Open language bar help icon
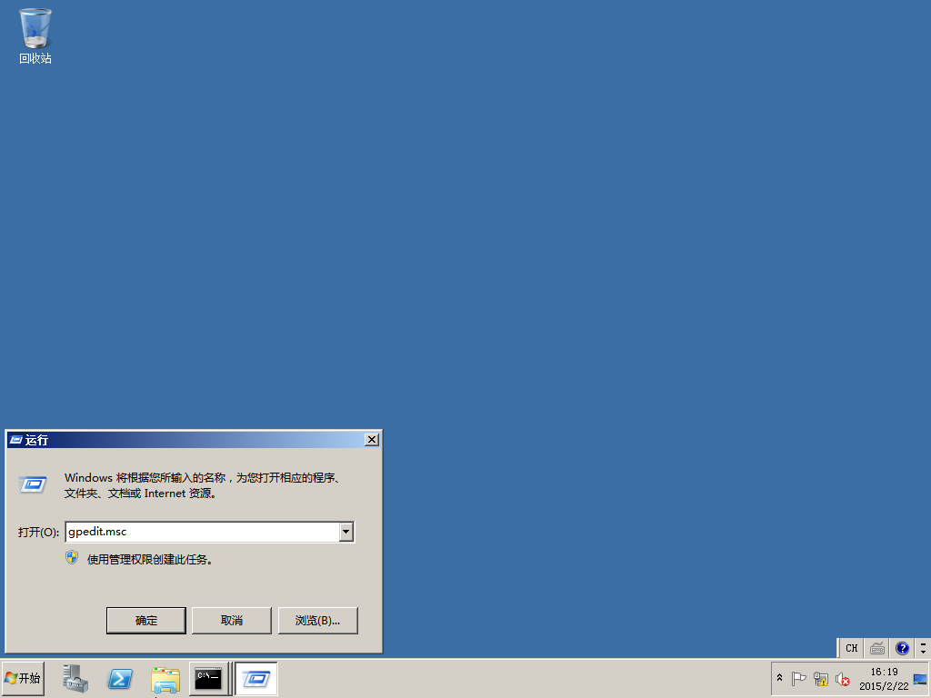Screen dimensions: 931x698 902,648
